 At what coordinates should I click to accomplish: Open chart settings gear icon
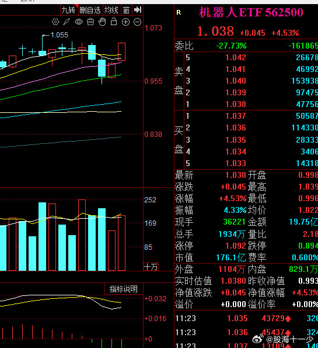tap(55, 22)
